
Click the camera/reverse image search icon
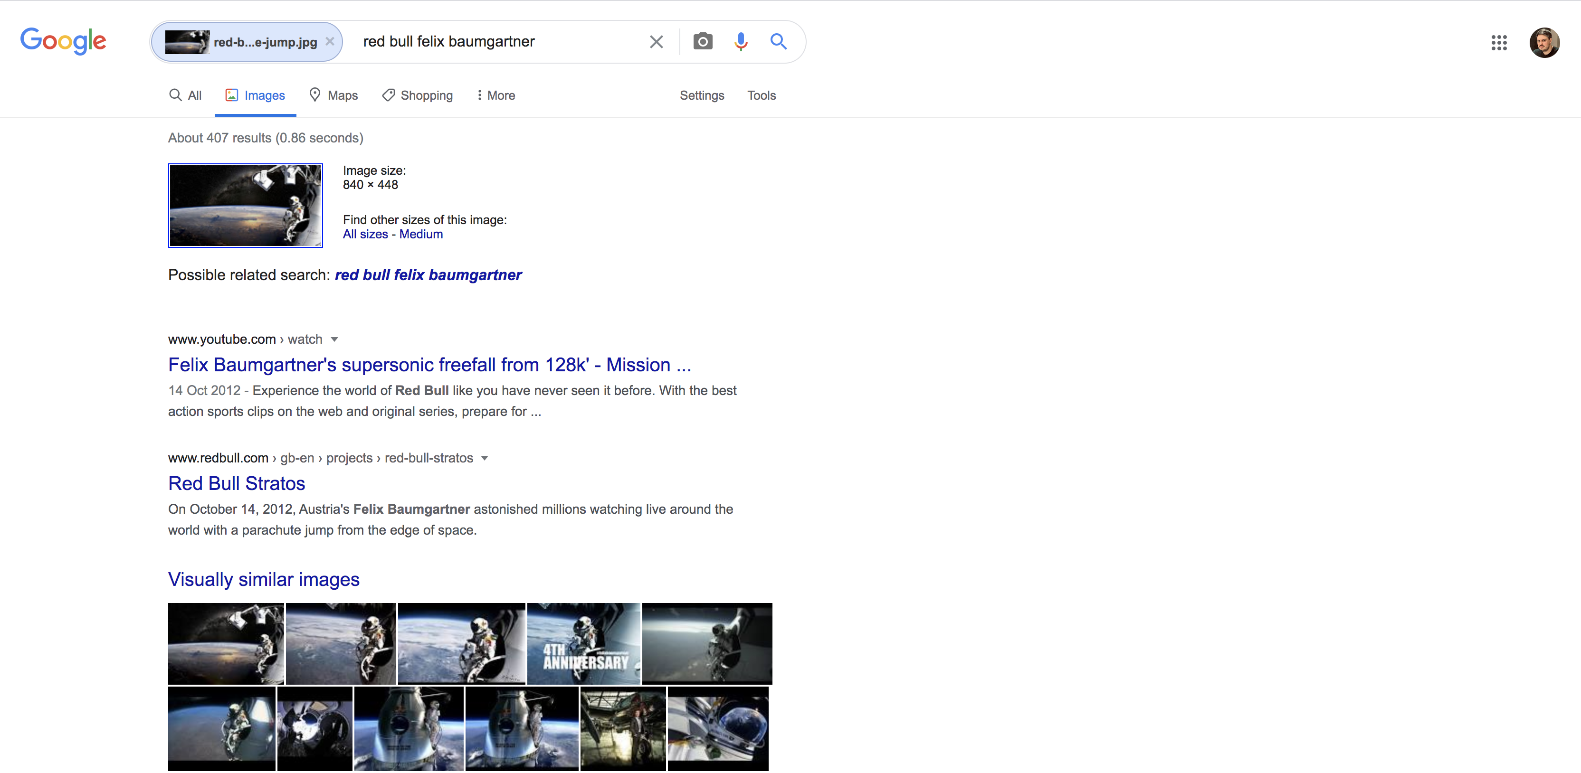tap(703, 42)
